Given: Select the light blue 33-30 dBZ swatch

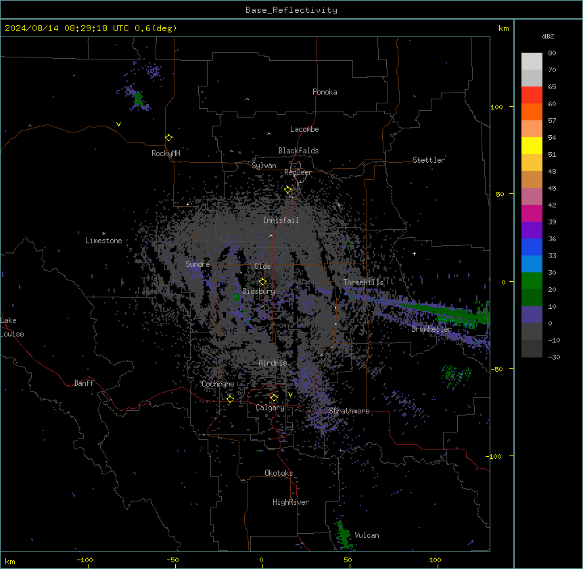Looking at the screenshot, I should [x=532, y=264].
